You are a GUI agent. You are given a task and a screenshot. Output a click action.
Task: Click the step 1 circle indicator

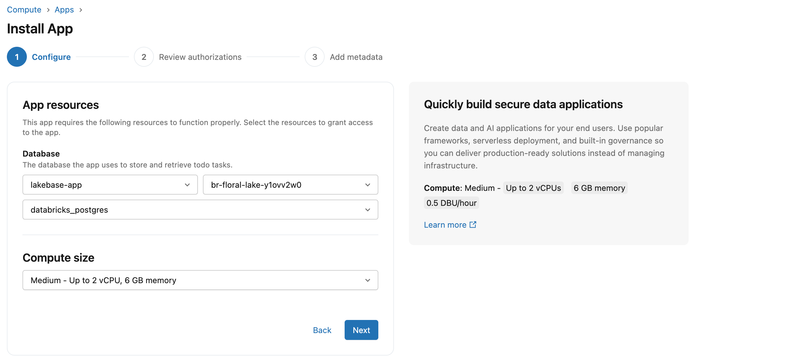coord(17,57)
